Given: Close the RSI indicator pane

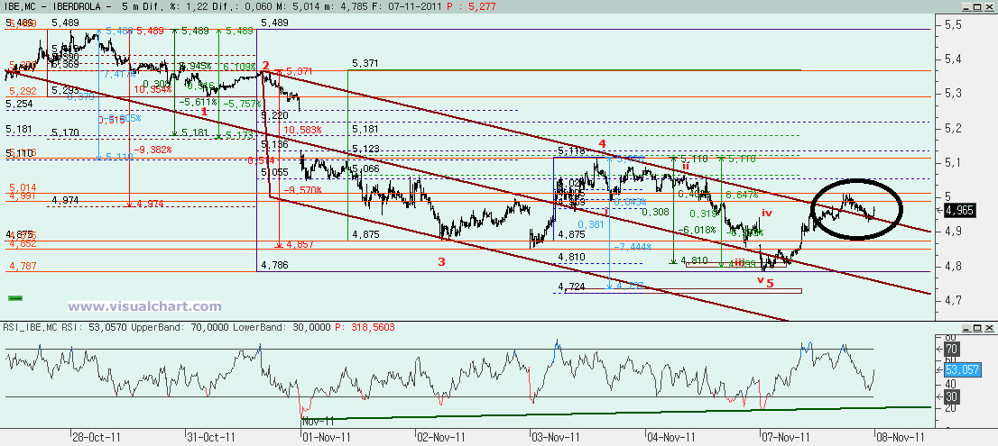Looking at the screenshot, I should [x=990, y=327].
